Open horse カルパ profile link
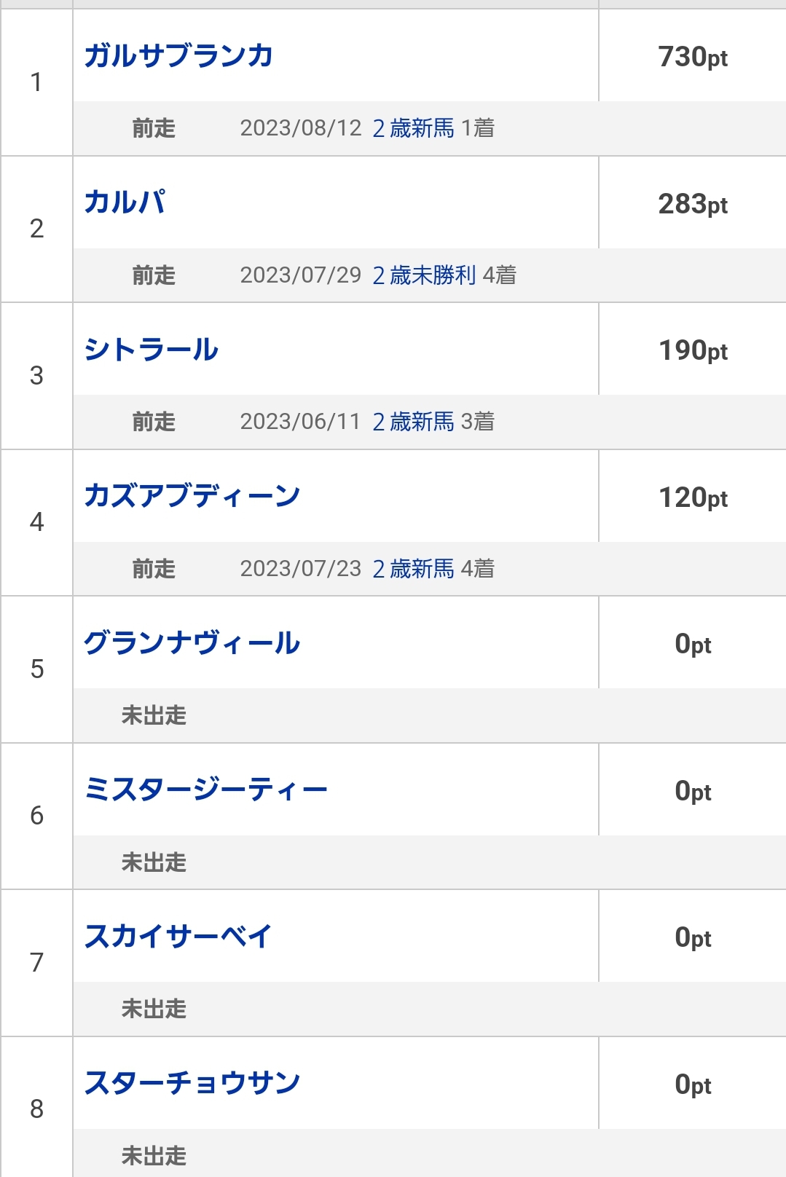 click(x=125, y=202)
